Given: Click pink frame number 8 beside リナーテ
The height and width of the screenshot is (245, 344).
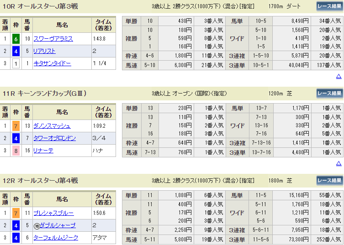Looking at the screenshot, I should 16,151.
